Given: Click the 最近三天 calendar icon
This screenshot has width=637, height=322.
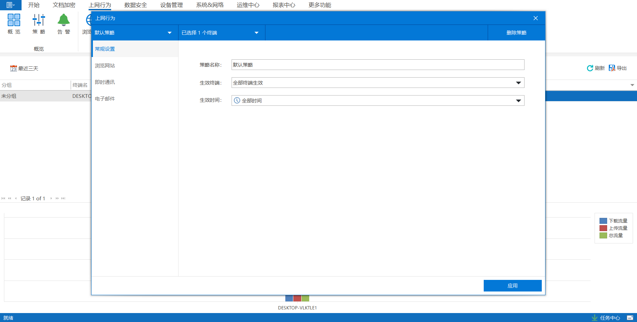Looking at the screenshot, I should [13, 69].
